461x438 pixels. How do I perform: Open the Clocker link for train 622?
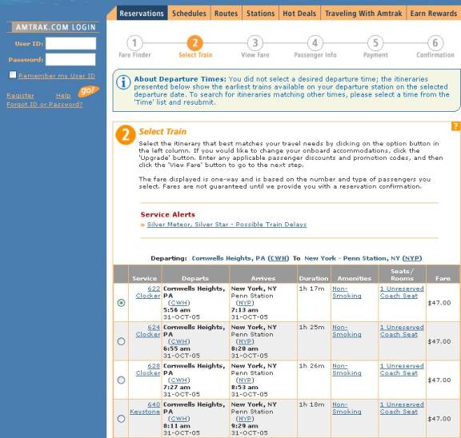pyautogui.click(x=148, y=296)
